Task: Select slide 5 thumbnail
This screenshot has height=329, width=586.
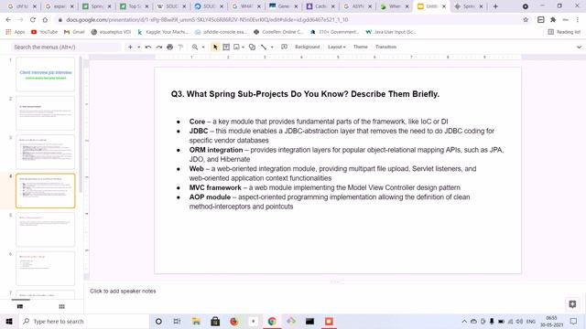Action: coord(46,229)
